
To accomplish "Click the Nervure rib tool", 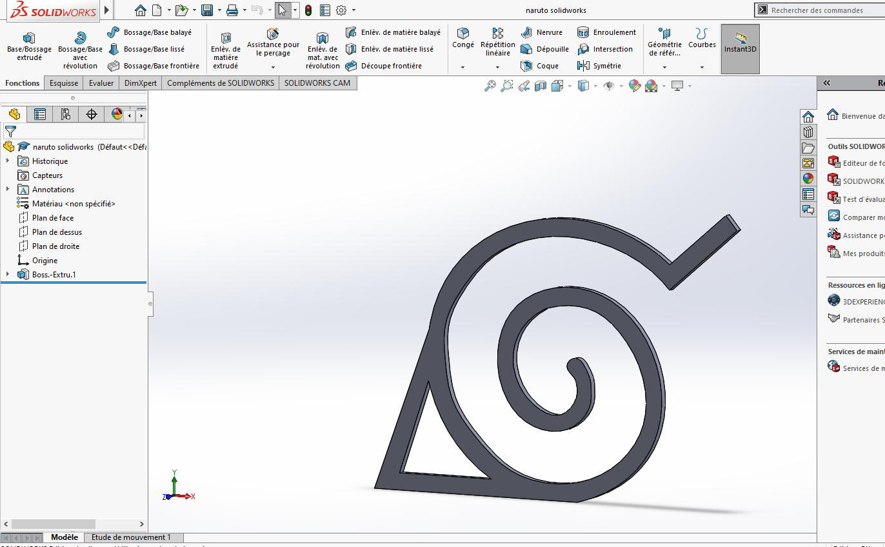I will (542, 32).
